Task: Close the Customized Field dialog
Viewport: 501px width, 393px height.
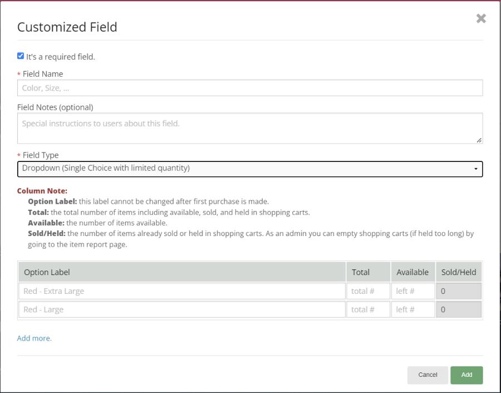Action: (481, 18)
